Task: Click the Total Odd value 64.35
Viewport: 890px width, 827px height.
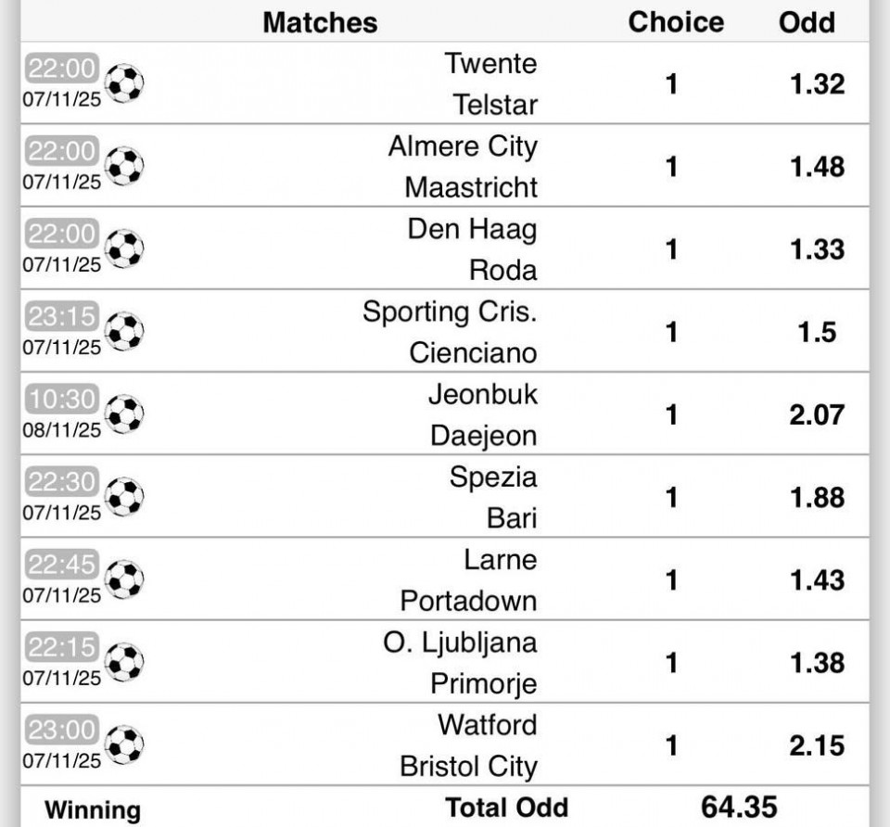Action: pos(739,807)
